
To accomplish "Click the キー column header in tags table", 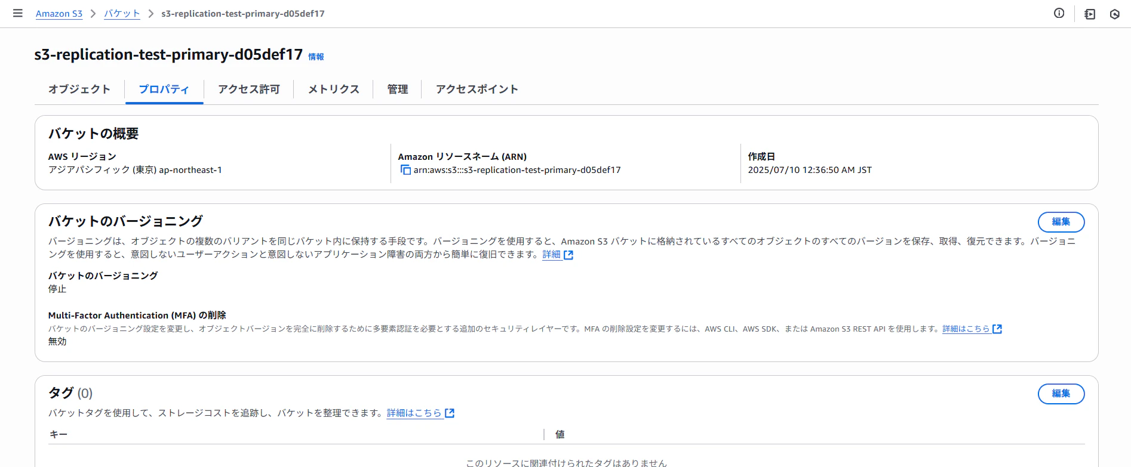I will (x=58, y=434).
